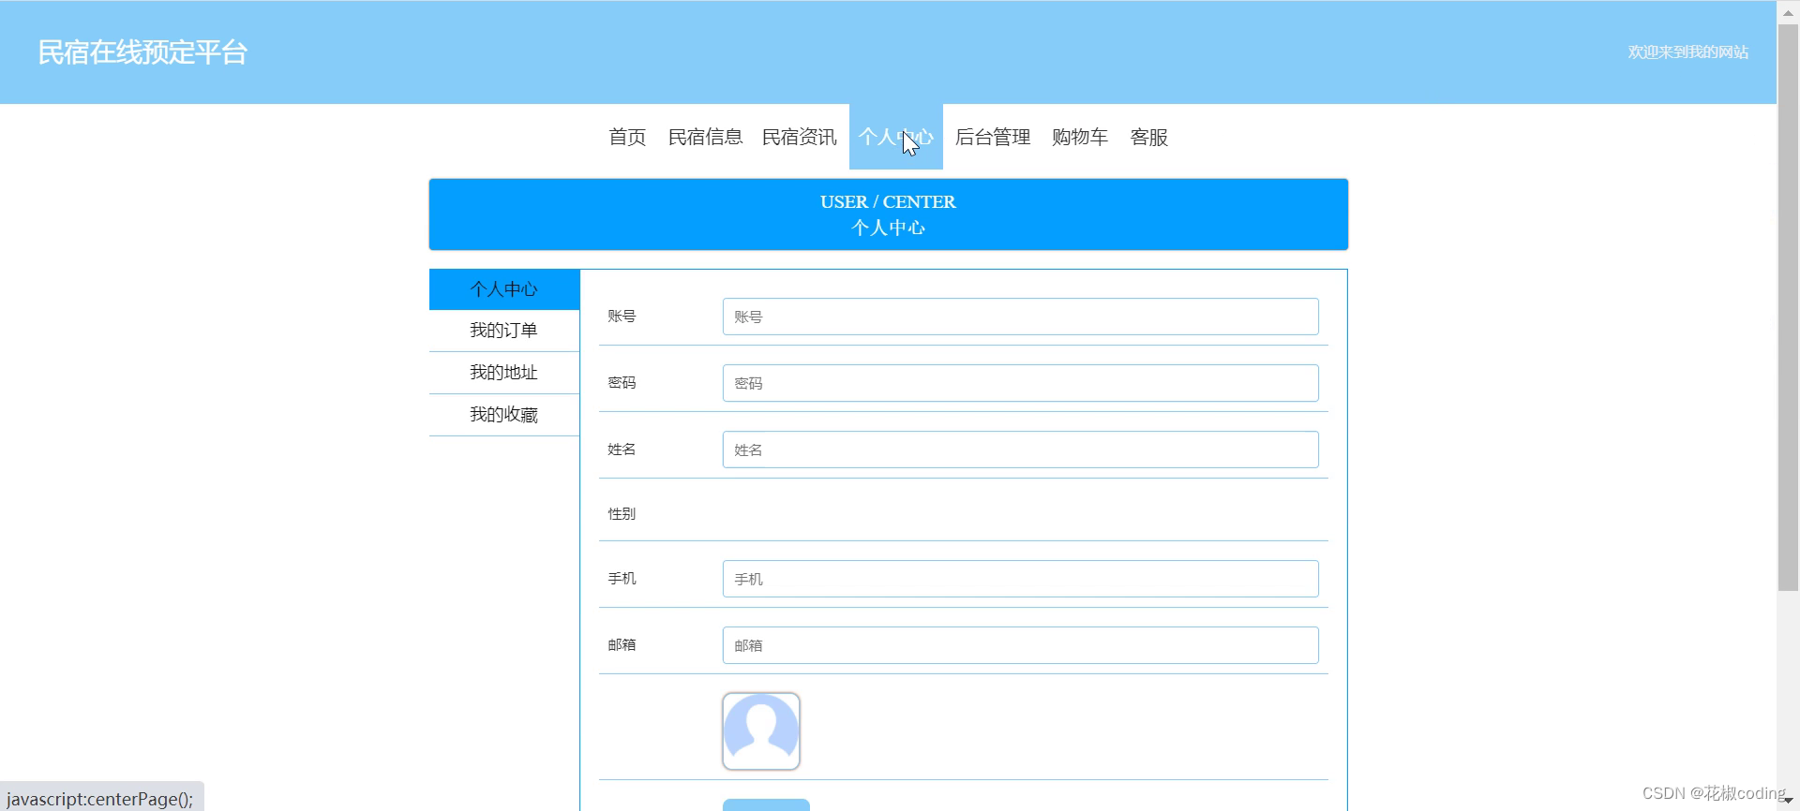Click the 性别 field label
The height and width of the screenshot is (811, 1800).
622,513
